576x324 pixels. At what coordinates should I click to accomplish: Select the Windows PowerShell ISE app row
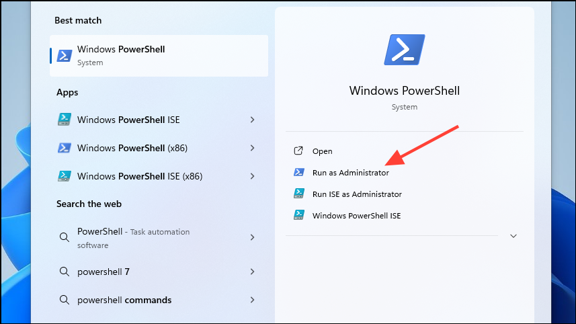pos(159,120)
